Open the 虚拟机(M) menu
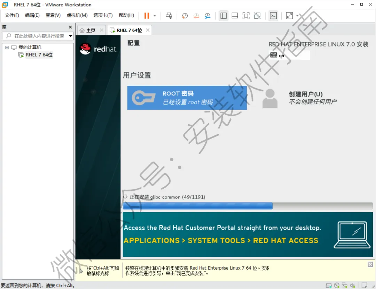This screenshot has height=289, width=376. click(x=77, y=15)
